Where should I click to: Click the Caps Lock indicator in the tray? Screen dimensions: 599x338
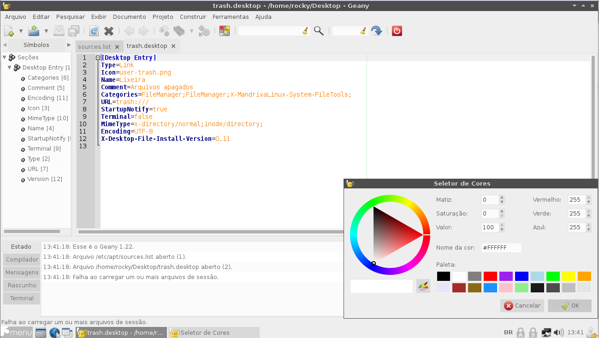click(521, 332)
